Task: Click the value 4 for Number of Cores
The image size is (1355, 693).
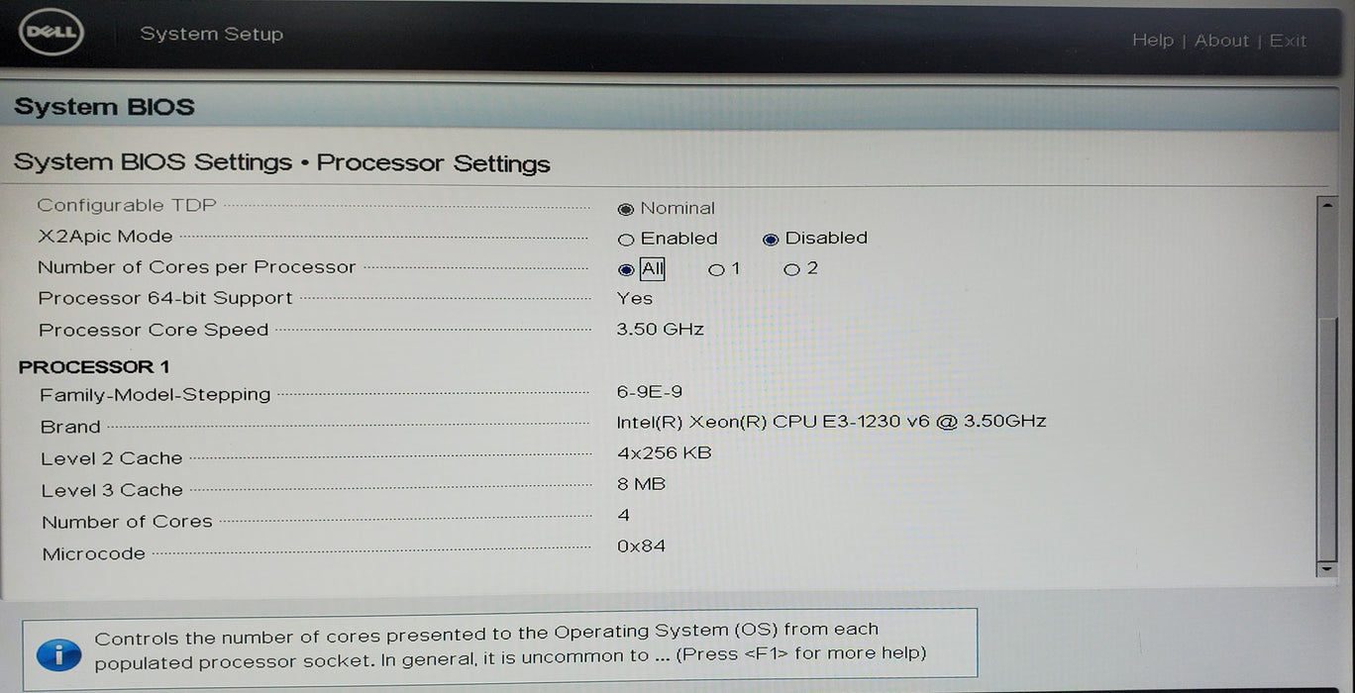Action: coord(623,515)
